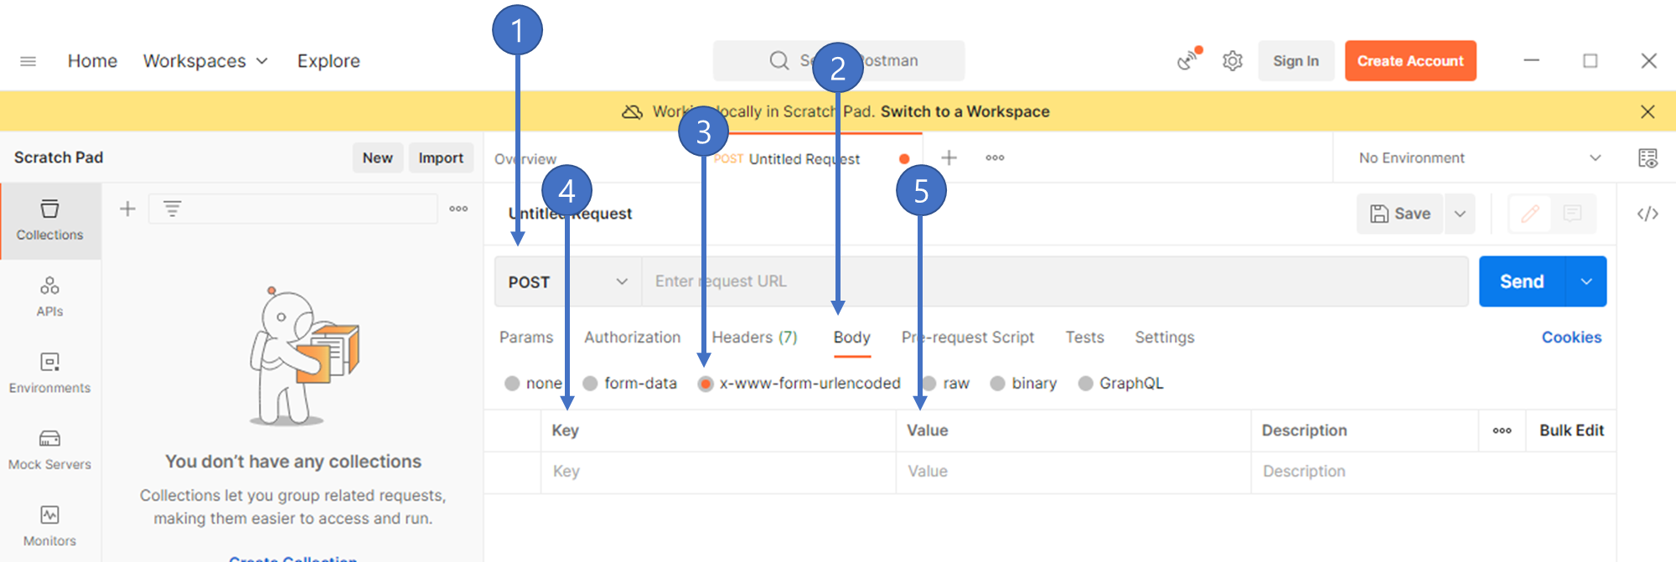1676x562 pixels.
Task: Open the Explore menu
Action: pos(328,61)
